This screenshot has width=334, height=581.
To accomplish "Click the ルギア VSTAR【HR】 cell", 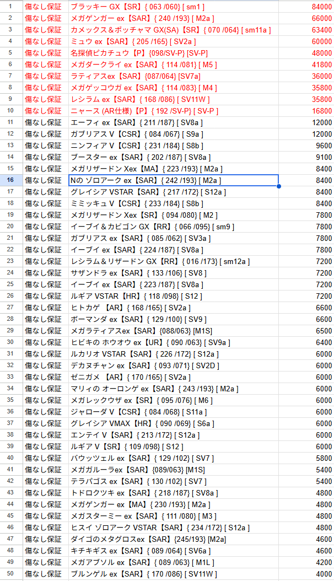I will point(173,295).
